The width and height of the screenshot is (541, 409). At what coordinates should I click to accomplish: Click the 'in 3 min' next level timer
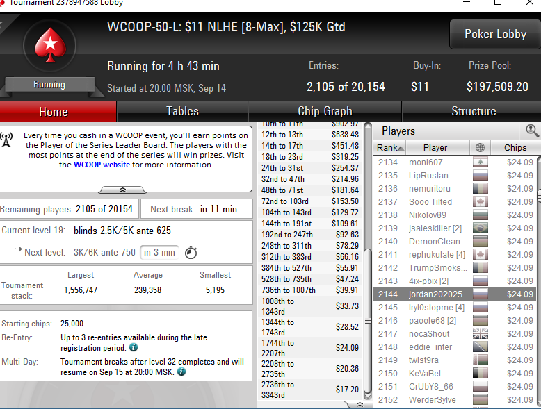(x=159, y=253)
